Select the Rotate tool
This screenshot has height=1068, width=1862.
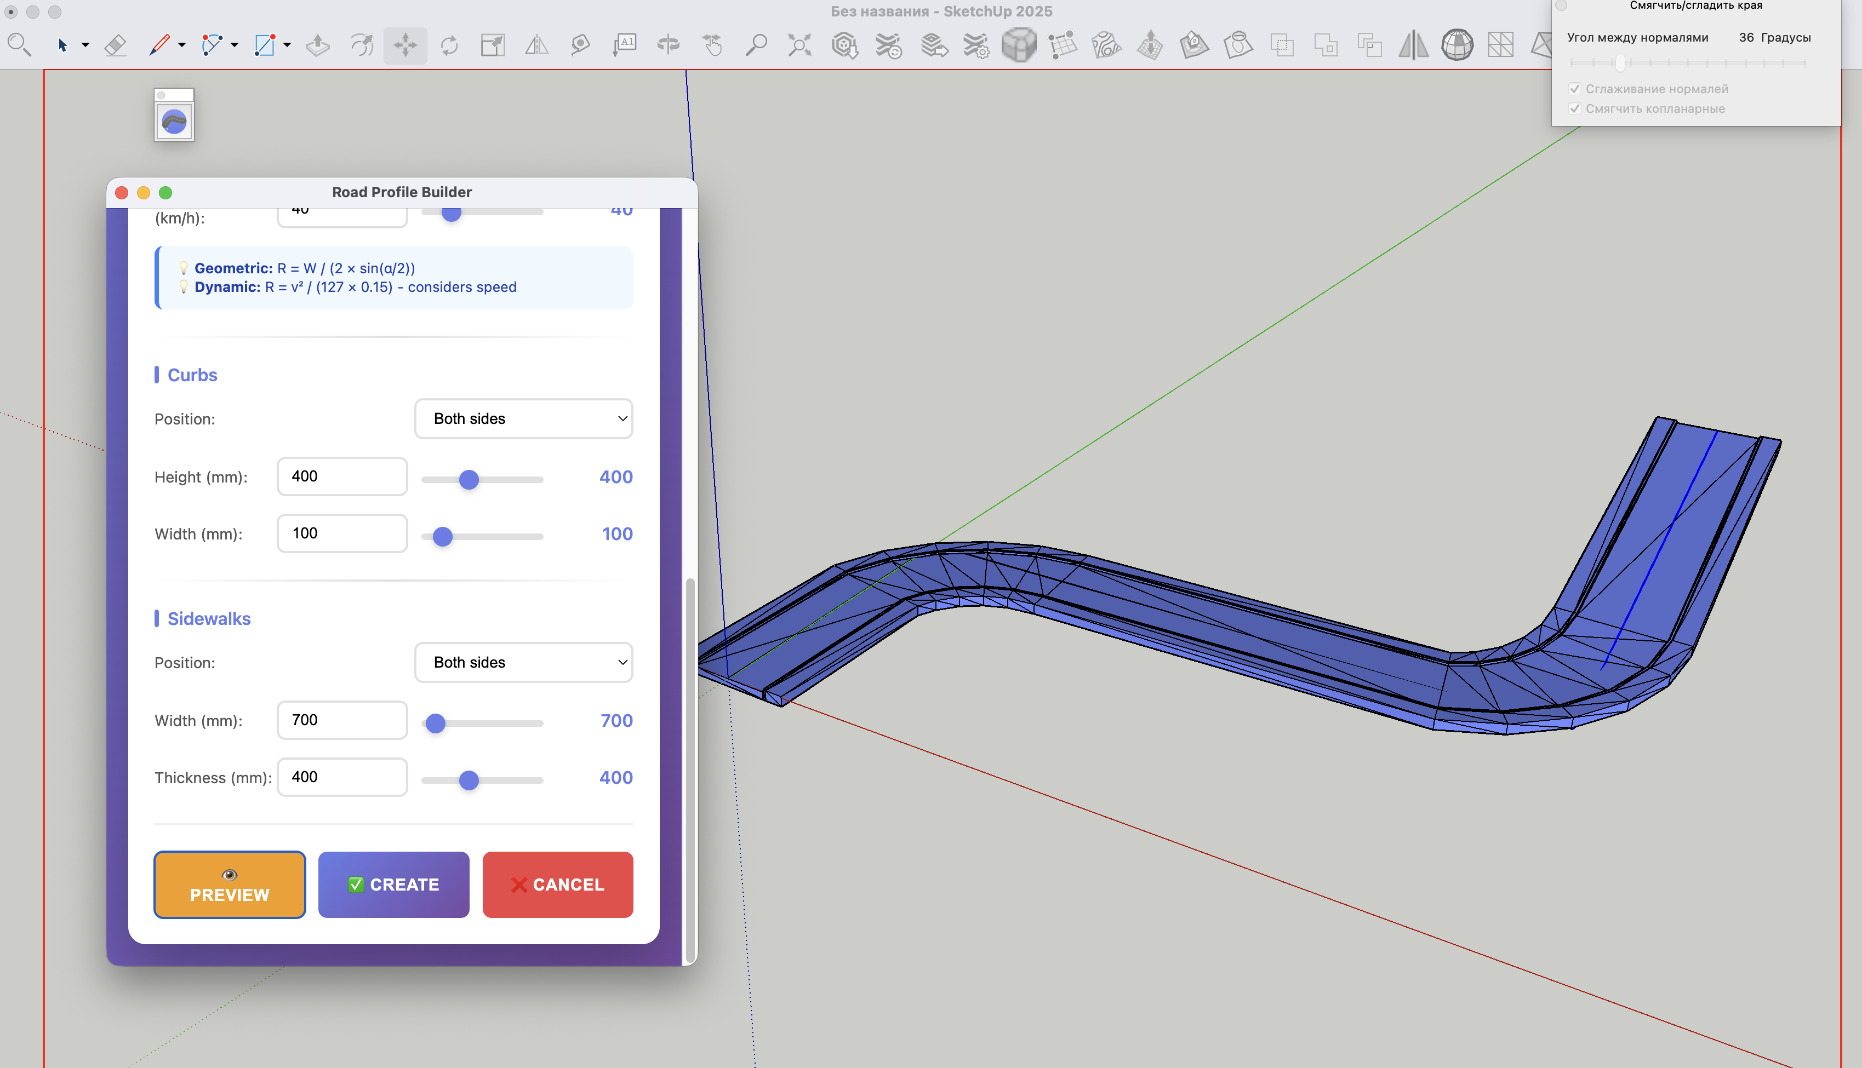coord(449,45)
